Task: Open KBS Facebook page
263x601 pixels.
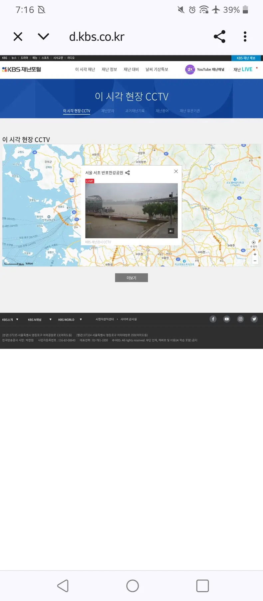Action: 213,319
